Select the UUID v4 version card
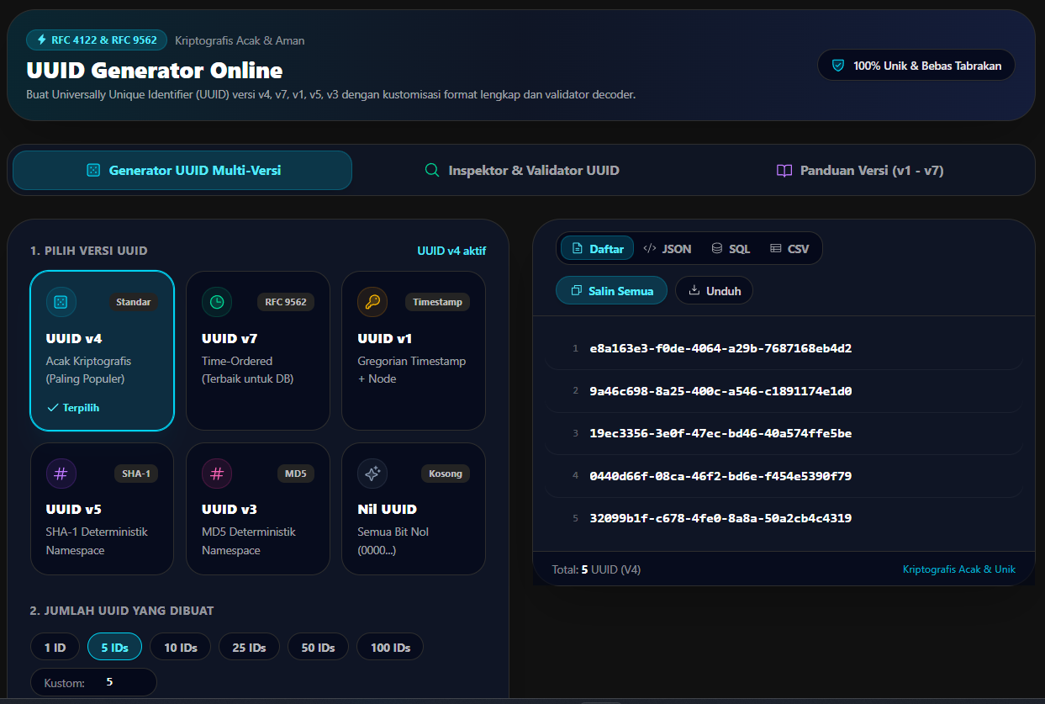Image resolution: width=1045 pixels, height=704 pixels. point(102,350)
